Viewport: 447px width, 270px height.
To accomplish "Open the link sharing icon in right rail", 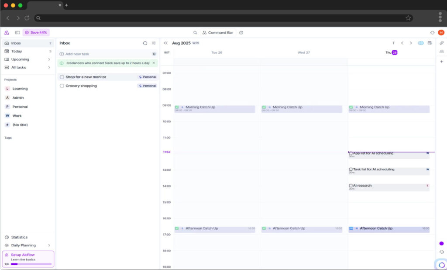I will 442,43.
